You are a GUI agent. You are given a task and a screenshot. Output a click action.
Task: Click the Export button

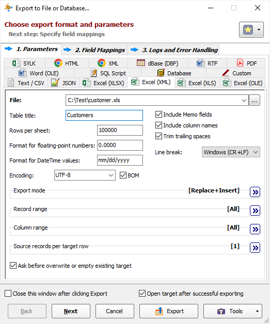coord(169,311)
